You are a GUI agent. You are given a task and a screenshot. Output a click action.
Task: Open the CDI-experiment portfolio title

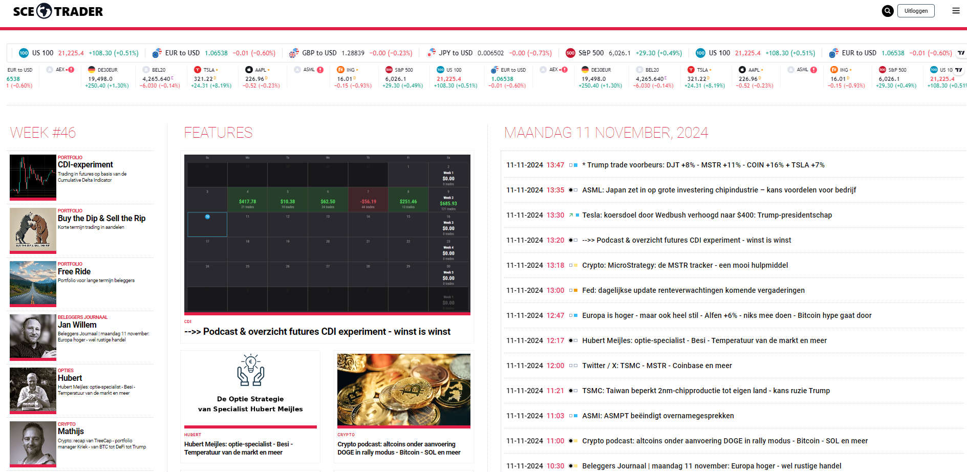point(85,165)
